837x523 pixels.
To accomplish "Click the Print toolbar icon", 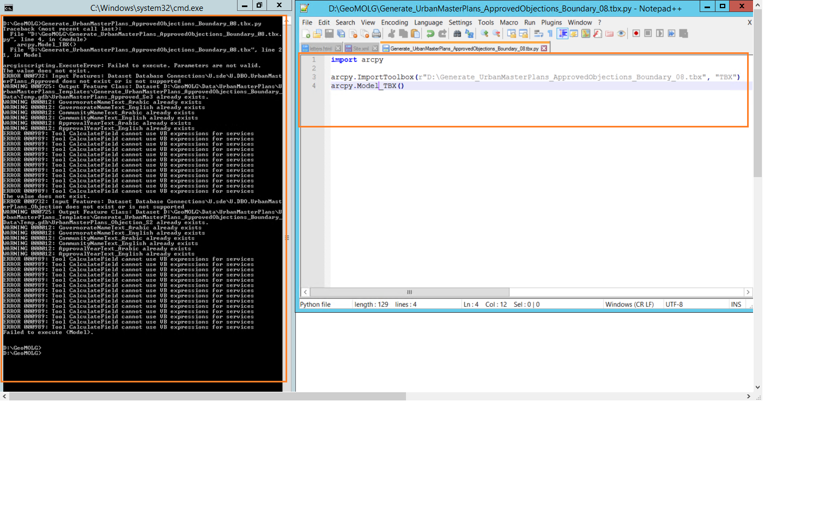I will [377, 34].
